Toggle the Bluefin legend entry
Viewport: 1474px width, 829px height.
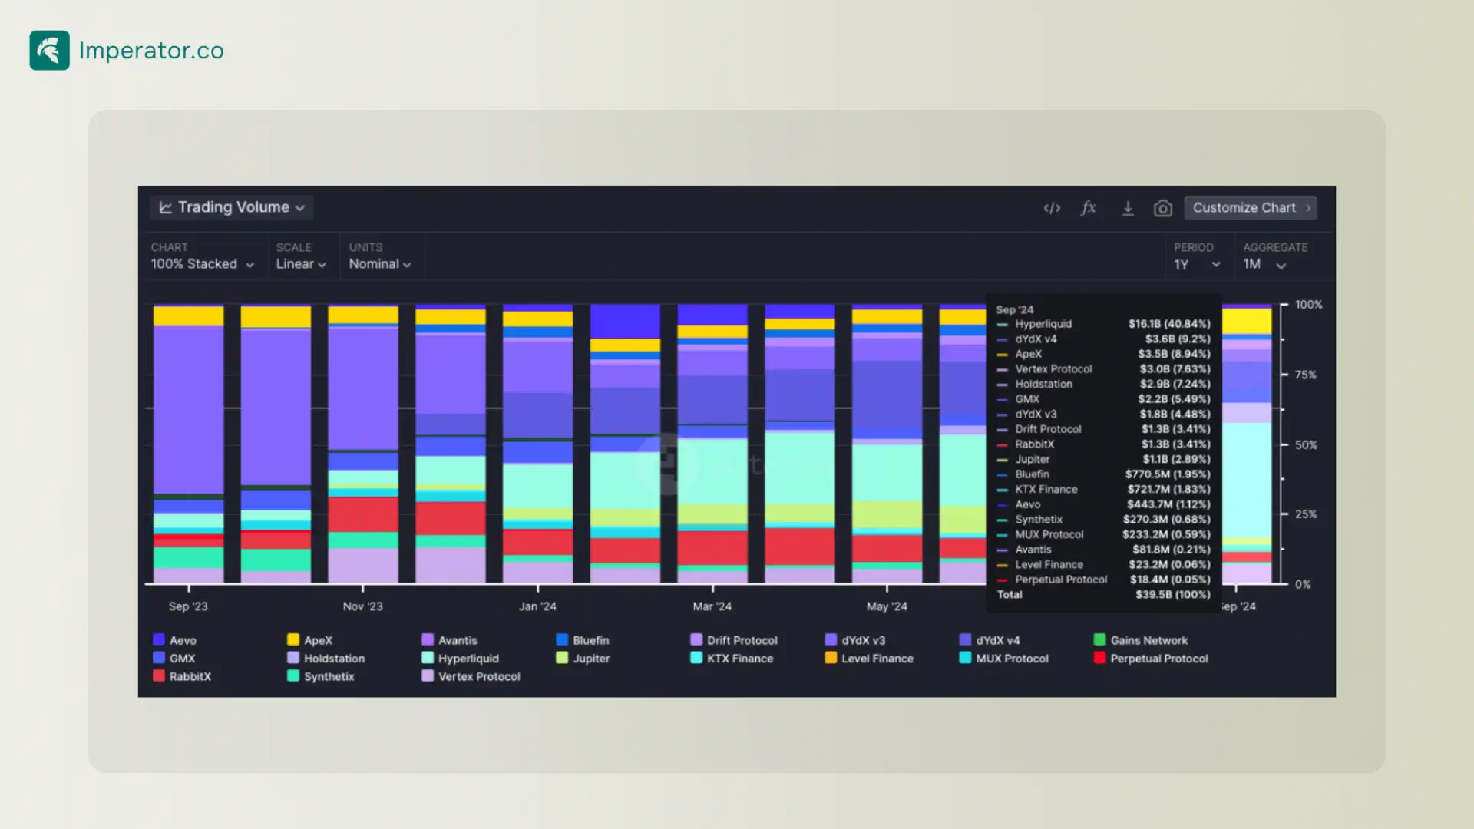pyautogui.click(x=583, y=640)
